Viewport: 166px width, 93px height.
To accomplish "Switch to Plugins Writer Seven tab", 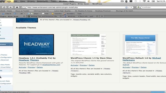I will pos(13,16).
